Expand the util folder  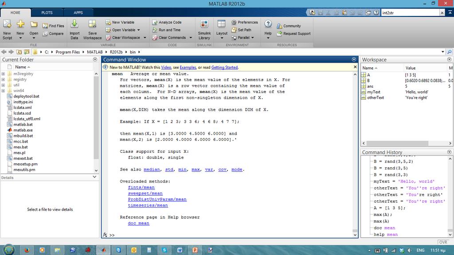(3, 85)
